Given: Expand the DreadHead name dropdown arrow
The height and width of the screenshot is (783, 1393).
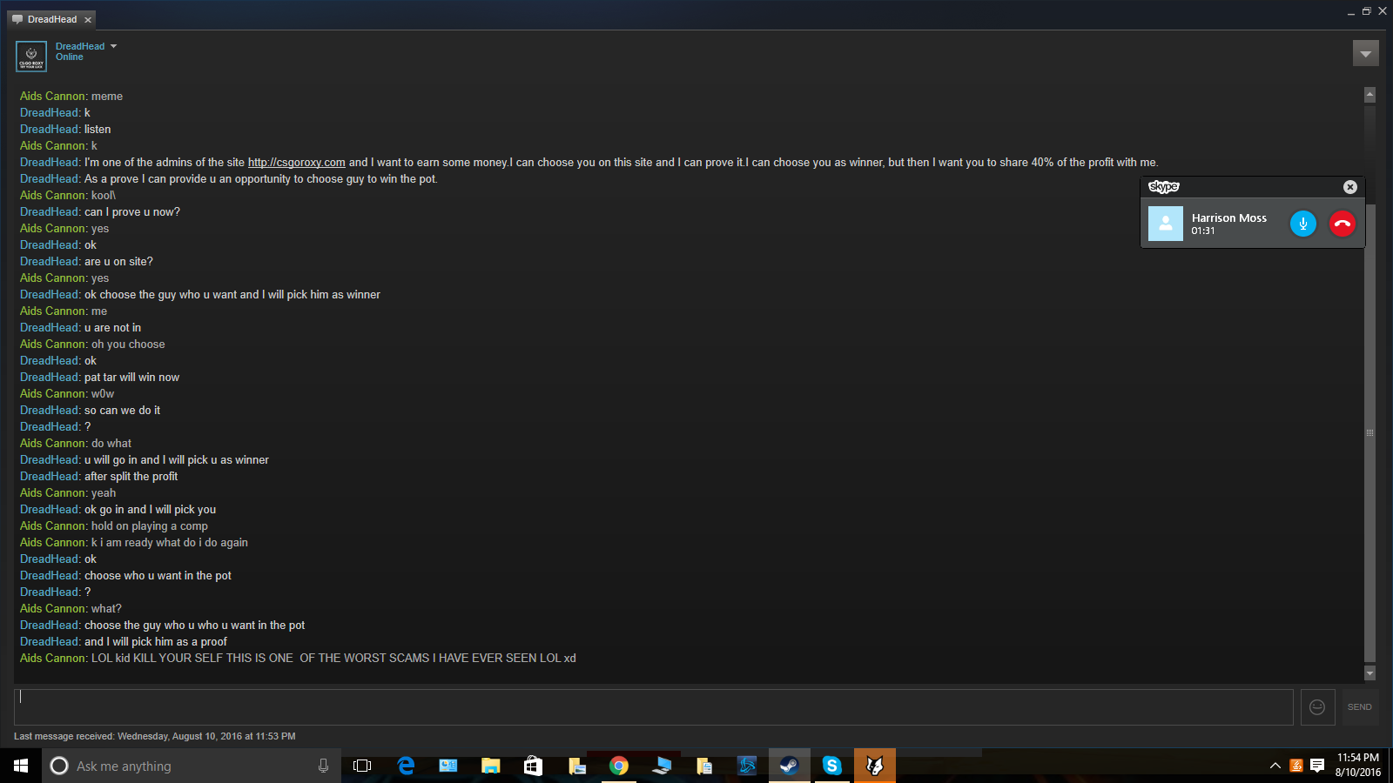Looking at the screenshot, I should pyautogui.click(x=113, y=46).
